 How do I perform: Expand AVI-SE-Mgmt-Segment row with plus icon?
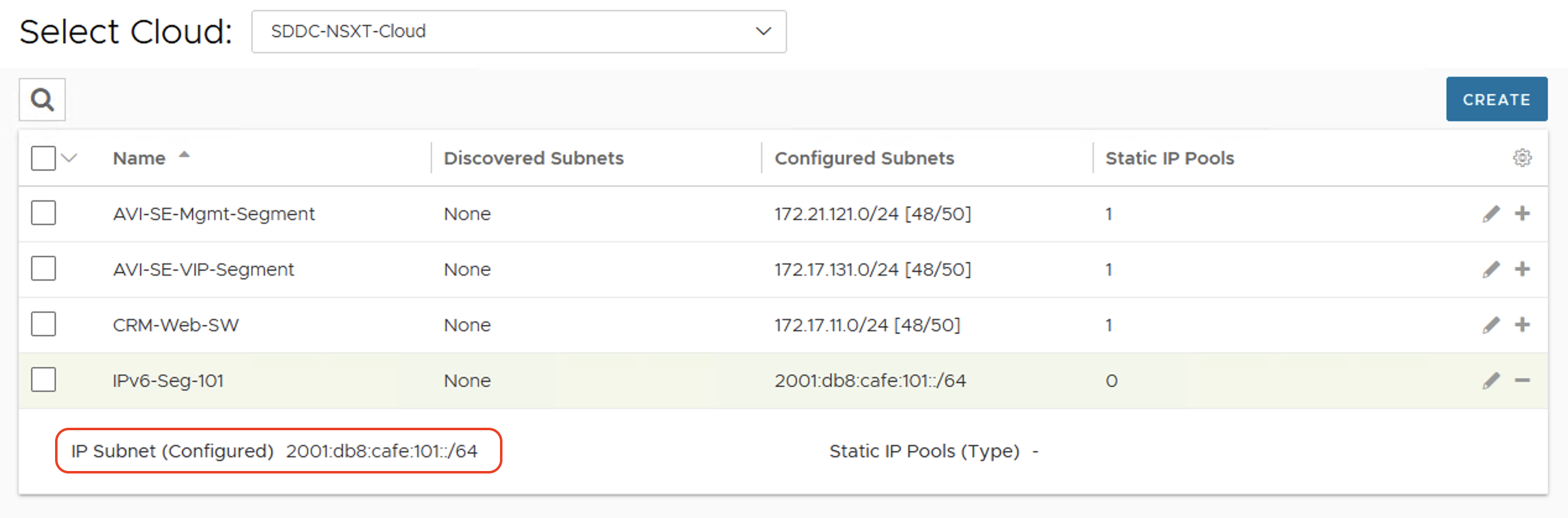coord(1522,213)
